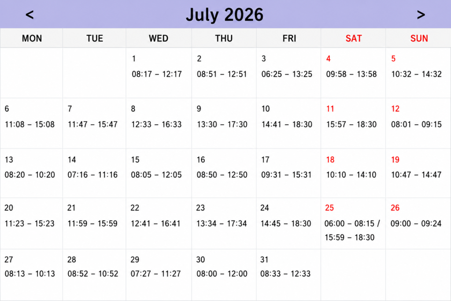The image size is (451, 301).
Task: Select the SAT column header
Action: pos(354,38)
